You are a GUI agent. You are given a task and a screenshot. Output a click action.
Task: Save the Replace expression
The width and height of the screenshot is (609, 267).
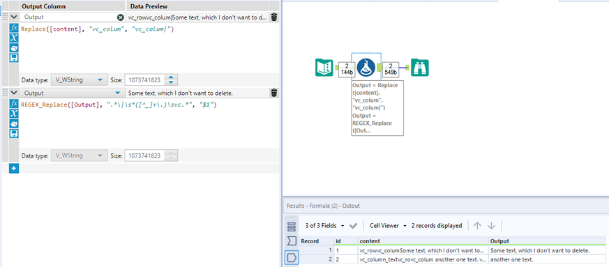tap(14, 59)
